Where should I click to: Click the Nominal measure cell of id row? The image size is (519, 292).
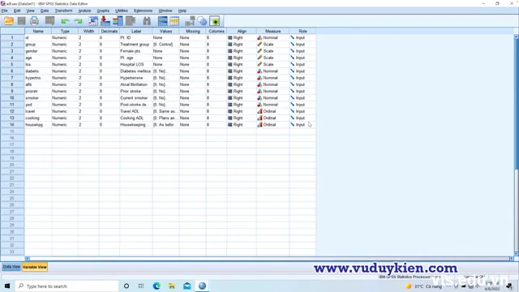click(x=272, y=38)
